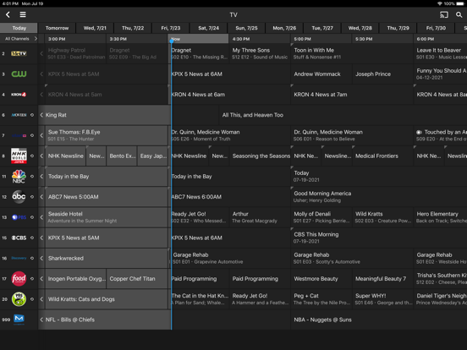This screenshot has height=350, width=467.
Task: Toggle the indicator dot on channel 13
Action: point(32,217)
